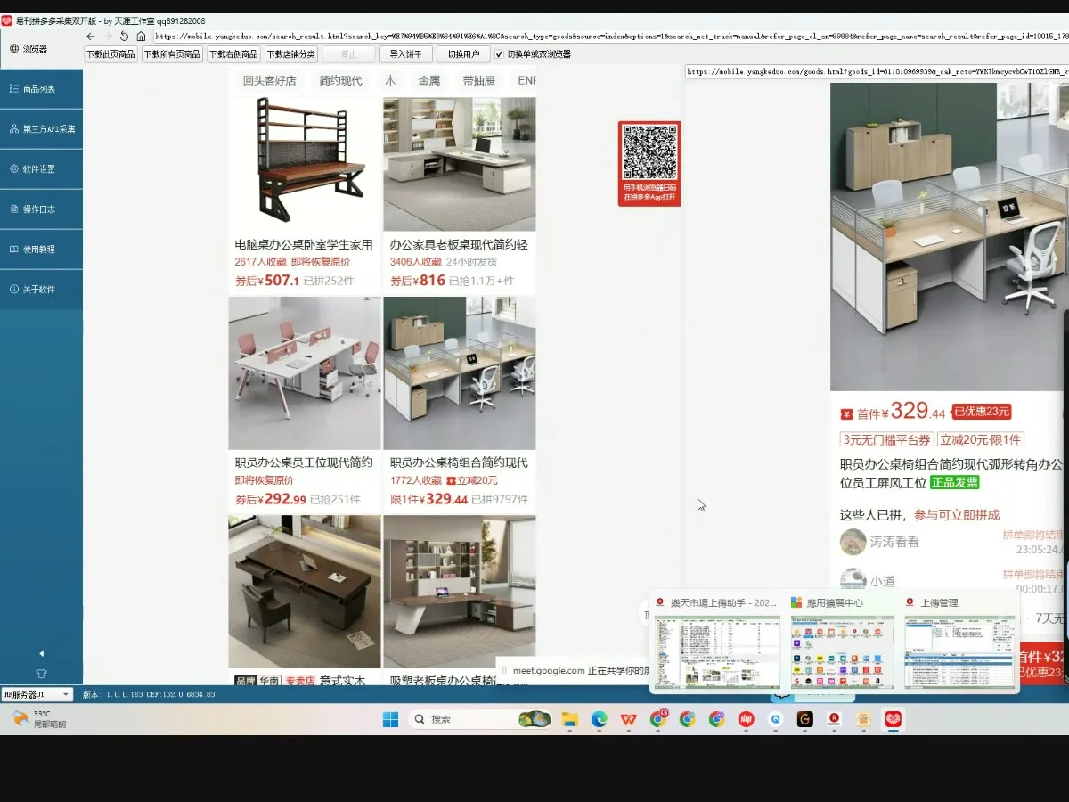
Task: Open 操作日志 in the sidebar
Action: (x=41, y=209)
